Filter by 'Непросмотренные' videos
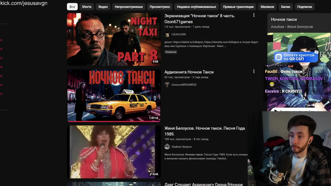The width and height of the screenshot is (331, 186). 129,7
